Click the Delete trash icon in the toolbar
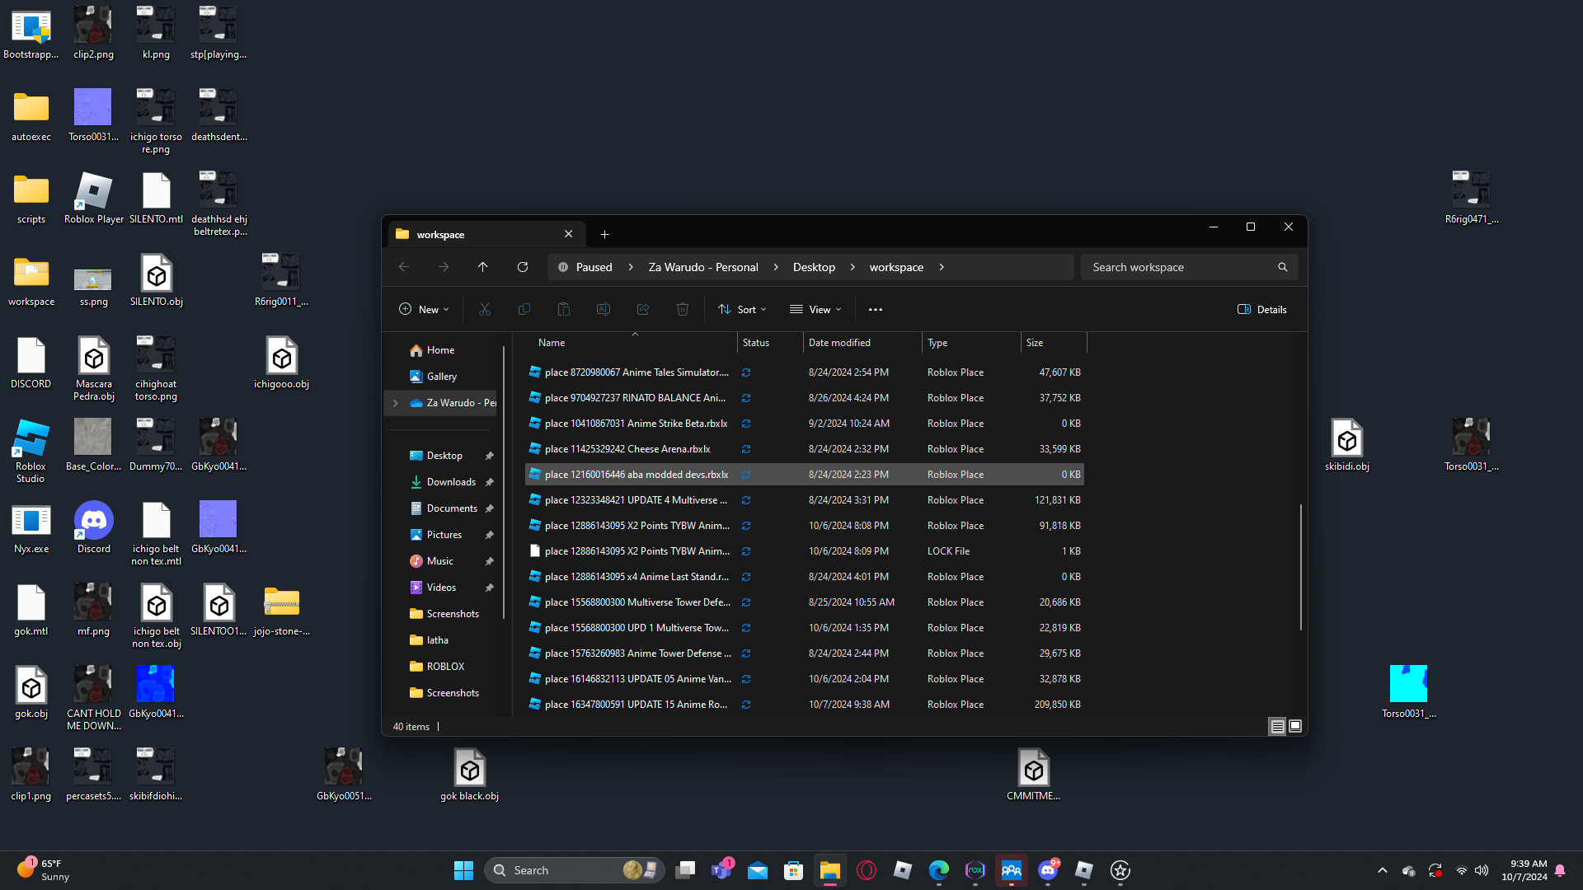The height and width of the screenshot is (890, 1583). click(682, 310)
